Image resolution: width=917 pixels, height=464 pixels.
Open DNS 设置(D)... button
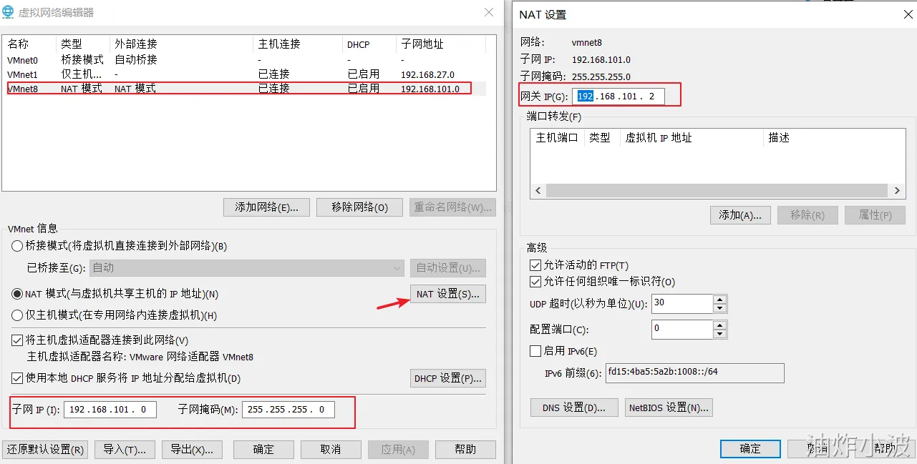[574, 408]
